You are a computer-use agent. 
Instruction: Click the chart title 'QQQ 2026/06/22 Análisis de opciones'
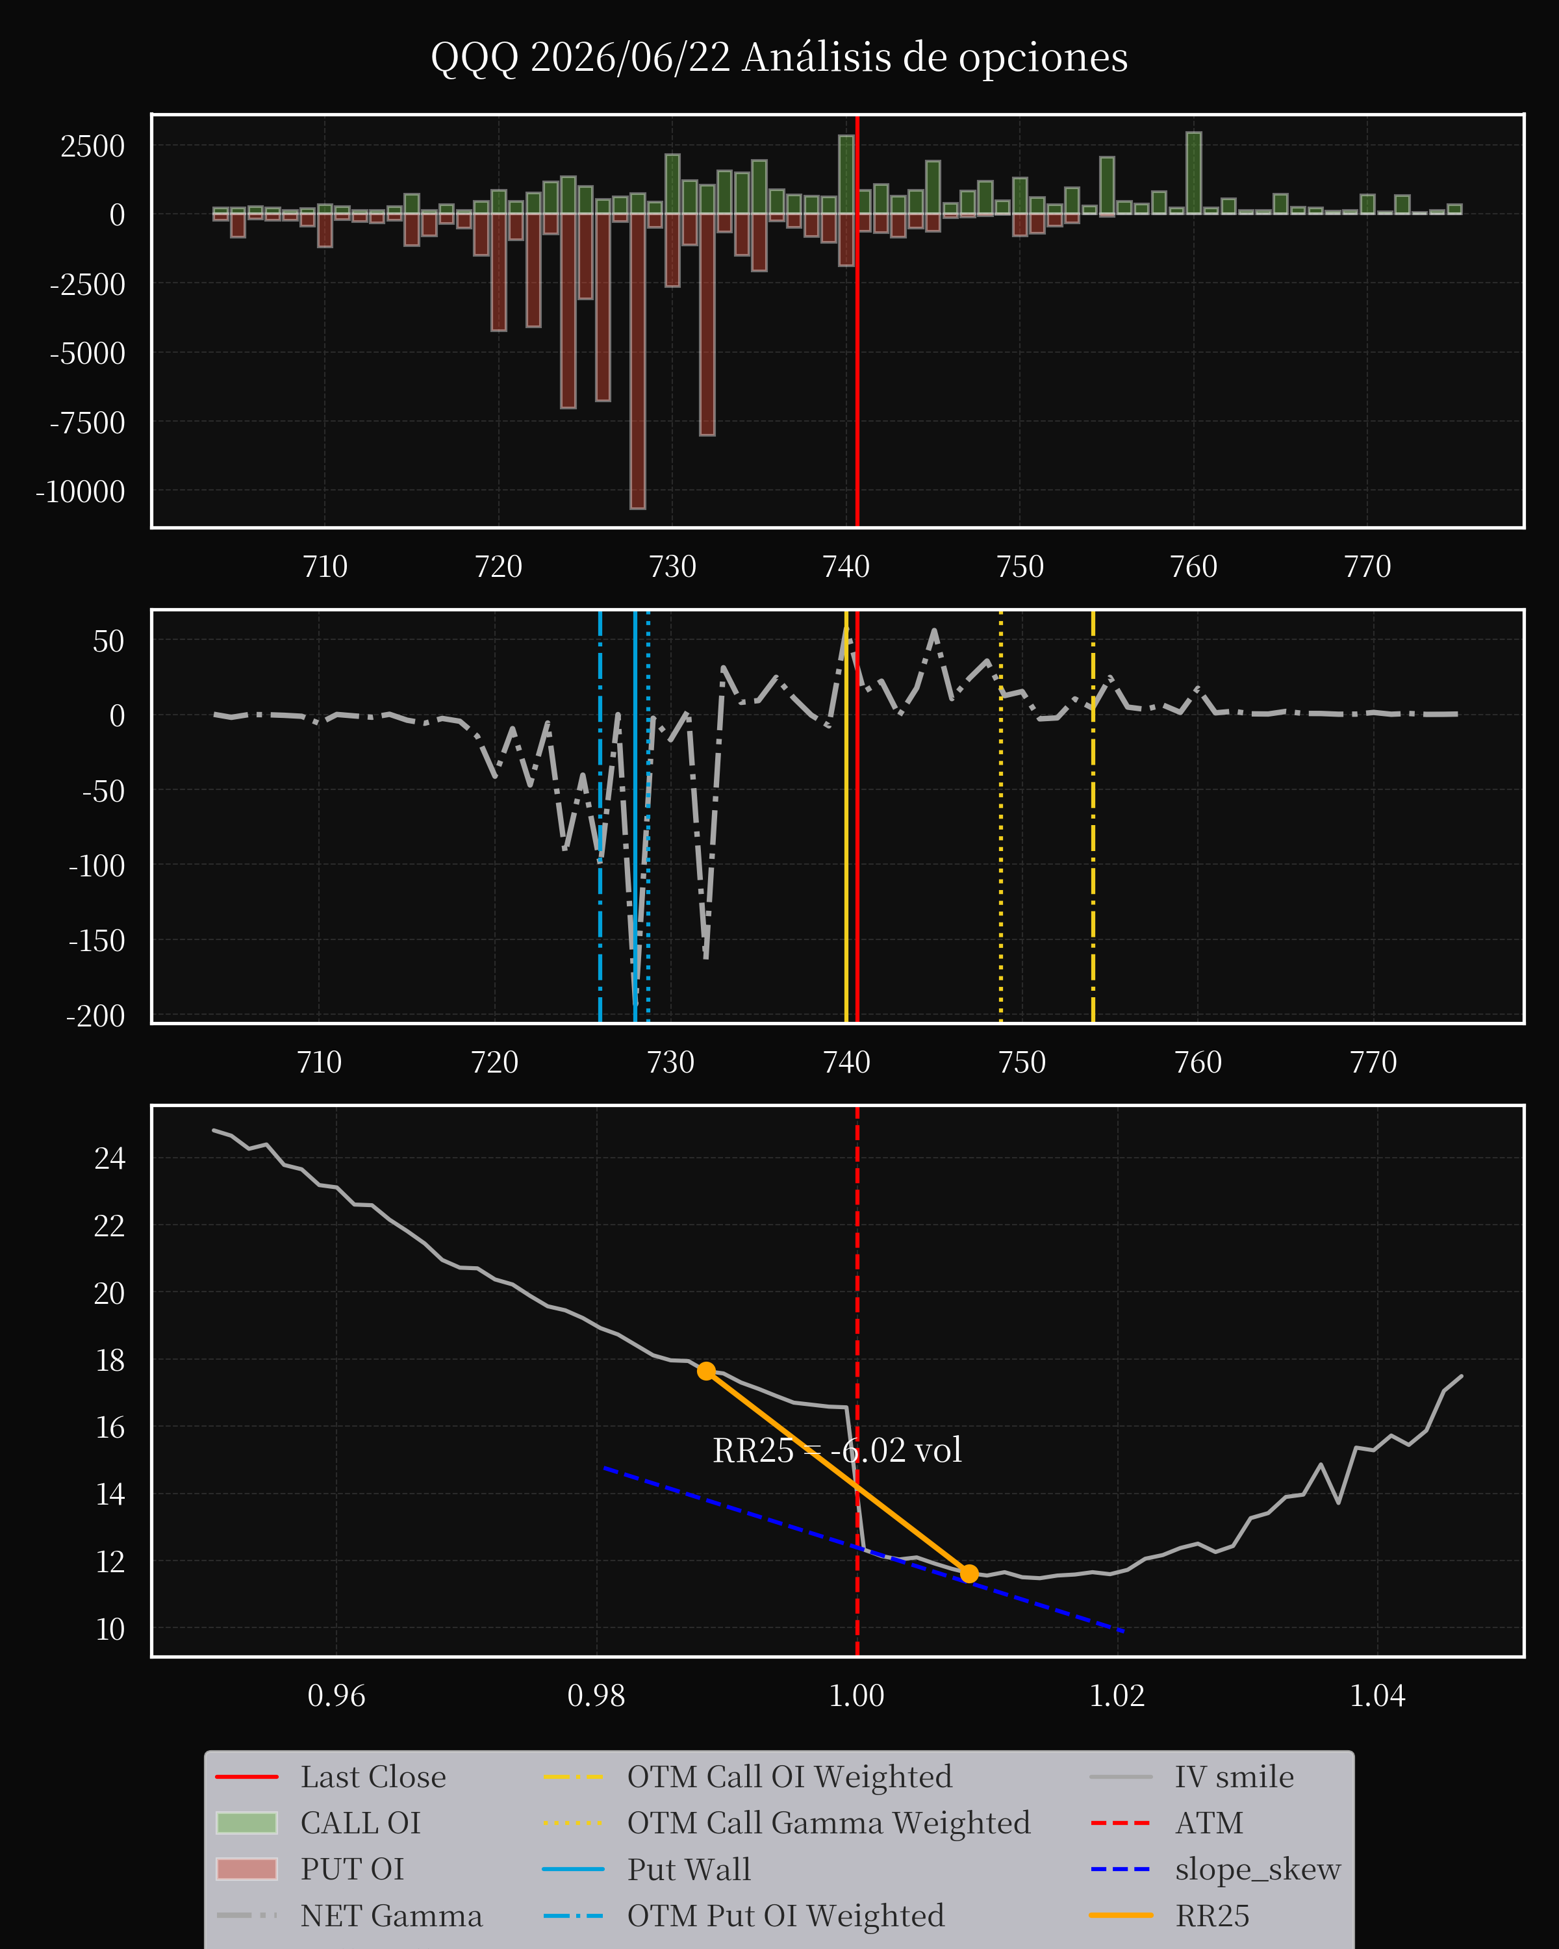pos(779,58)
